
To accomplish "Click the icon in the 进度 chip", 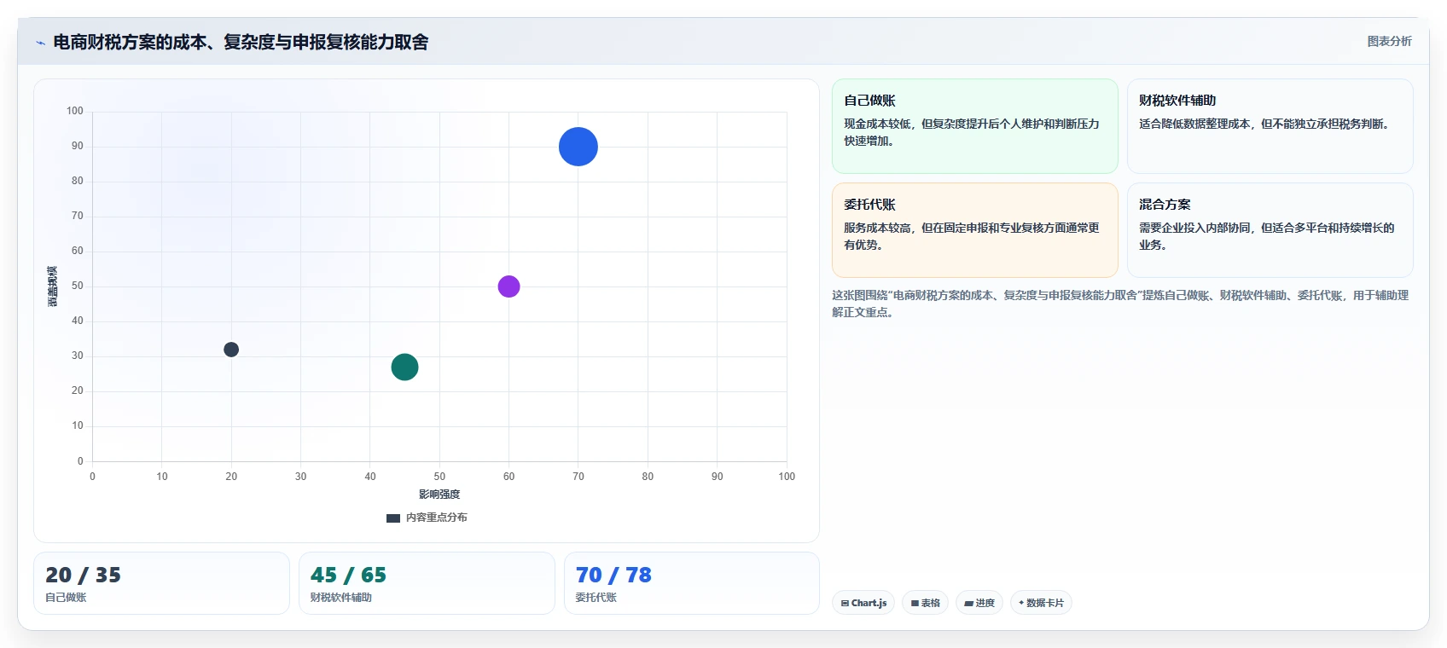I will (x=969, y=603).
